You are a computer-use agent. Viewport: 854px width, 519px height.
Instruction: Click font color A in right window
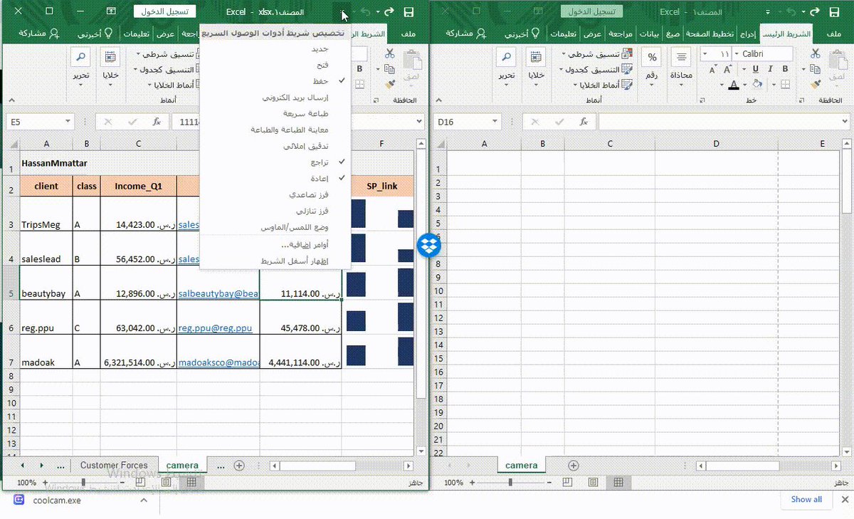(734, 85)
